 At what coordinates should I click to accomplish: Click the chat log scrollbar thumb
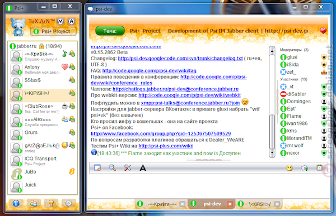(x=272, y=132)
